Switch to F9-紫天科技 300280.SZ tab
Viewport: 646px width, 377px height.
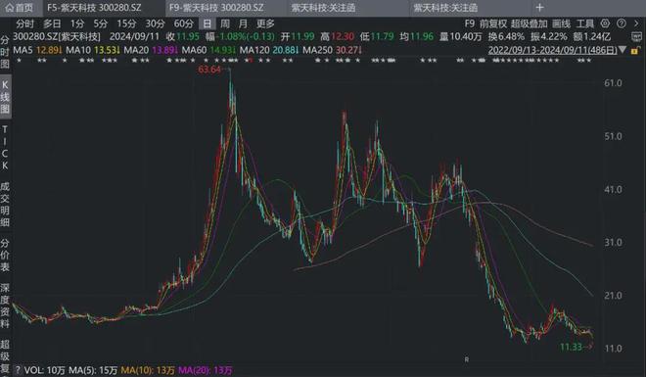[216, 8]
